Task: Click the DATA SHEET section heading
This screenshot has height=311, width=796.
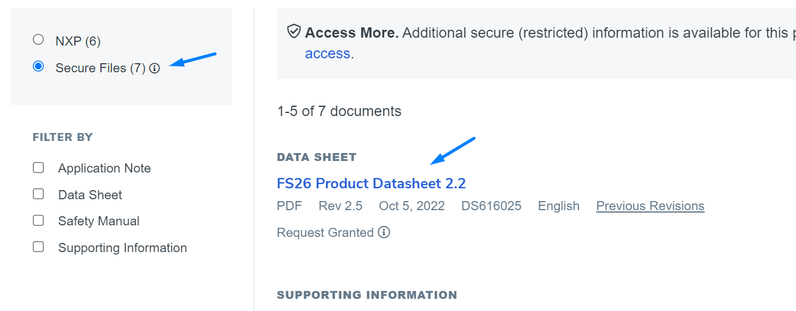Action: pos(316,157)
